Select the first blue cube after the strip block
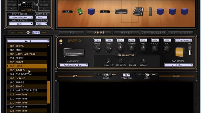 tap(160, 12)
